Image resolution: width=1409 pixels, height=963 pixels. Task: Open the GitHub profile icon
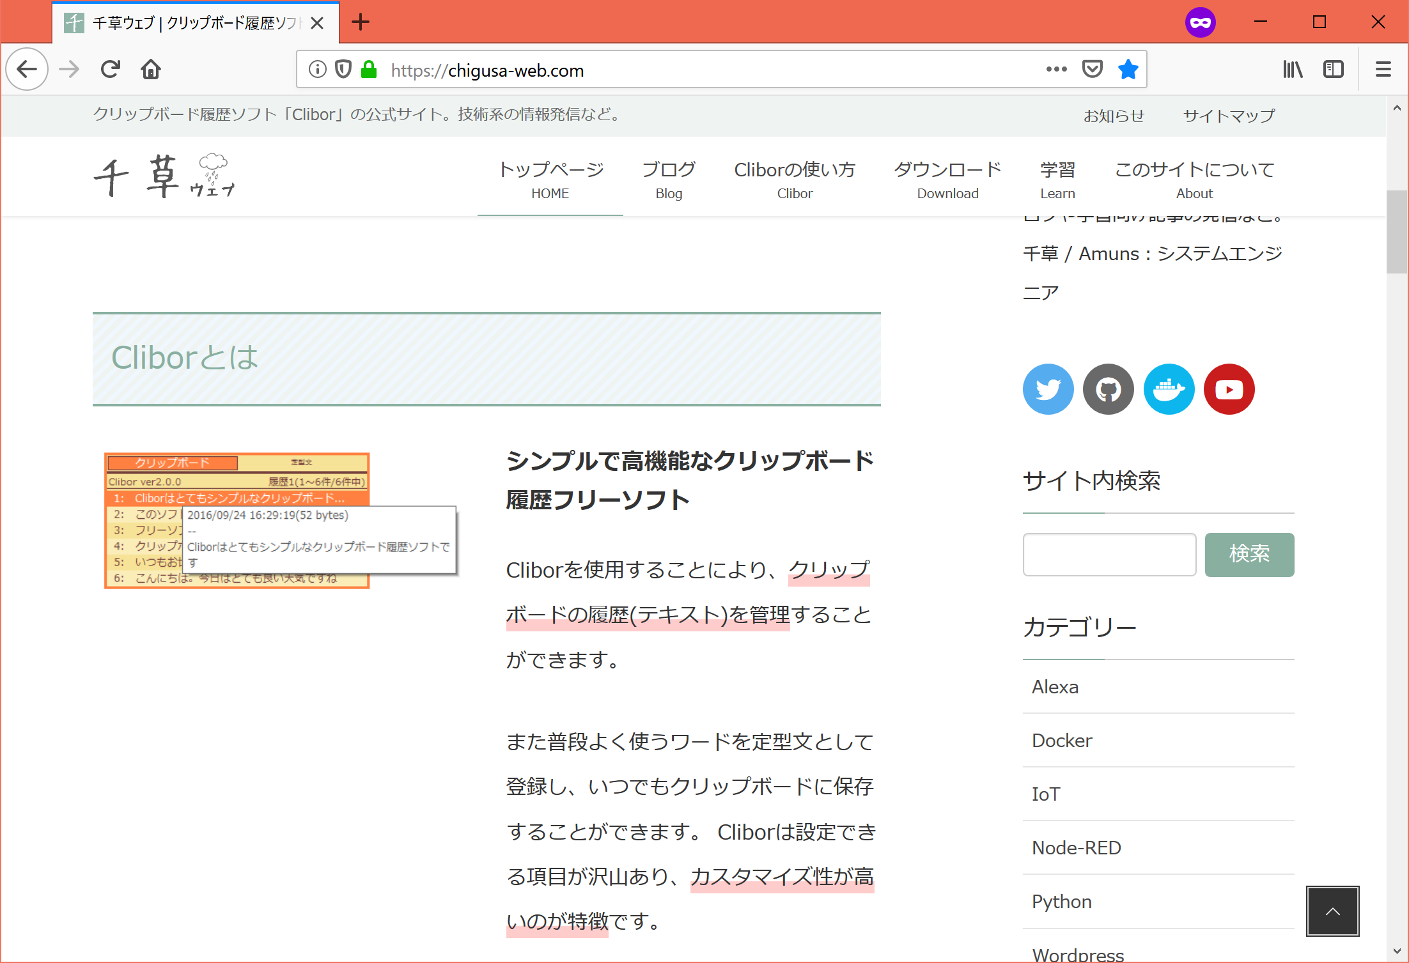[x=1109, y=389]
